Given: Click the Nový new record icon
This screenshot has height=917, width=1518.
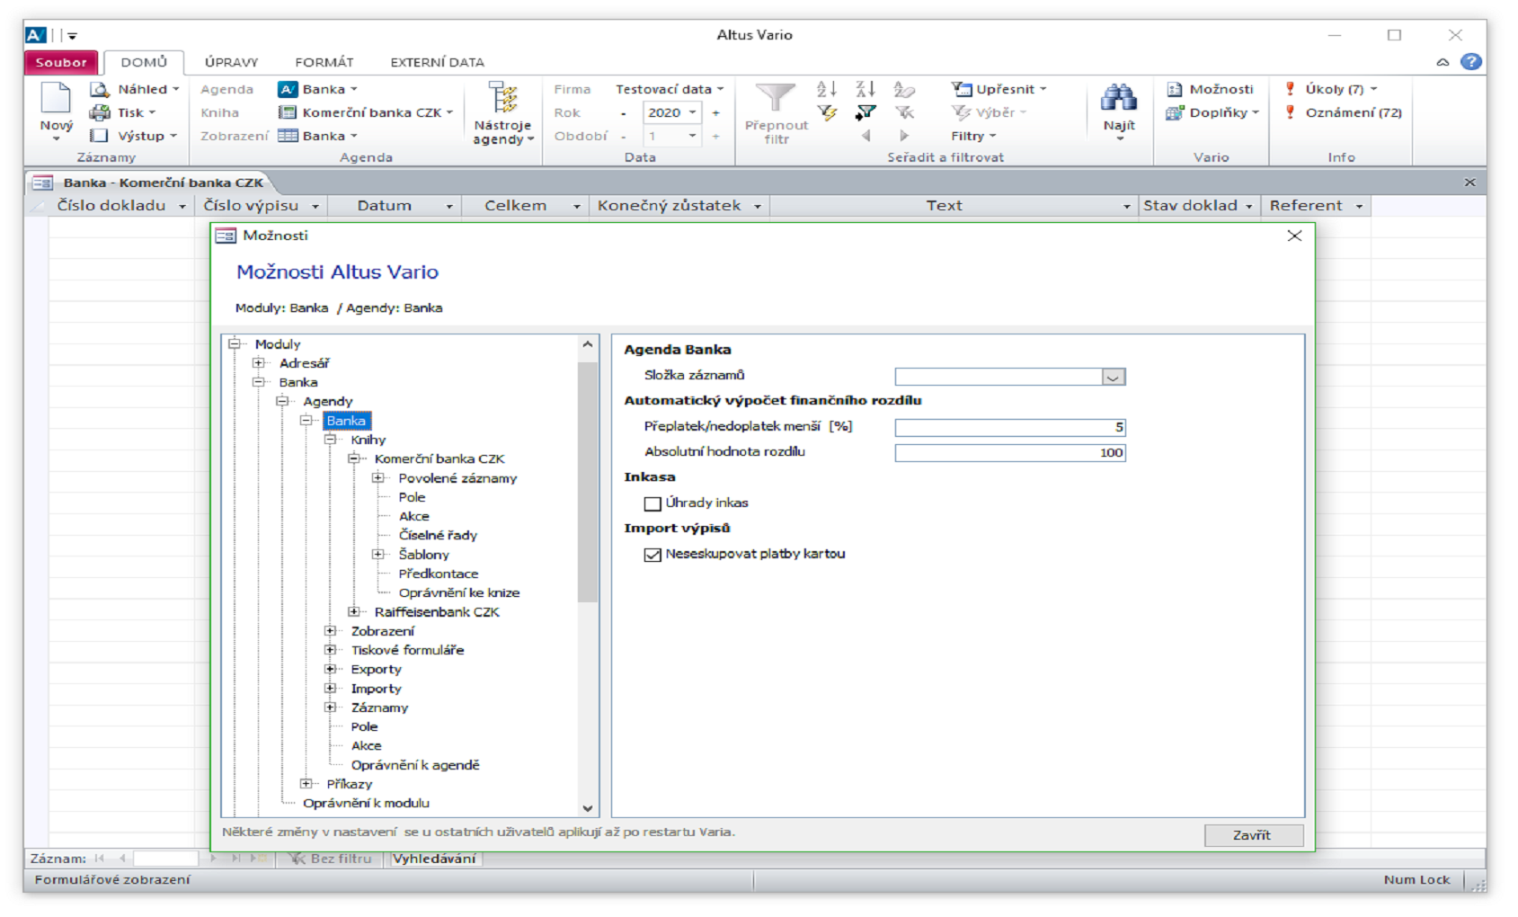Looking at the screenshot, I should 56,98.
